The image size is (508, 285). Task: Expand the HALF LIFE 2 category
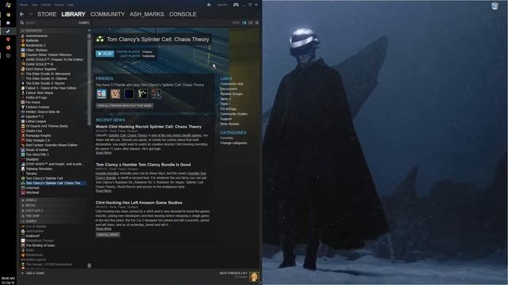click(x=23, y=211)
